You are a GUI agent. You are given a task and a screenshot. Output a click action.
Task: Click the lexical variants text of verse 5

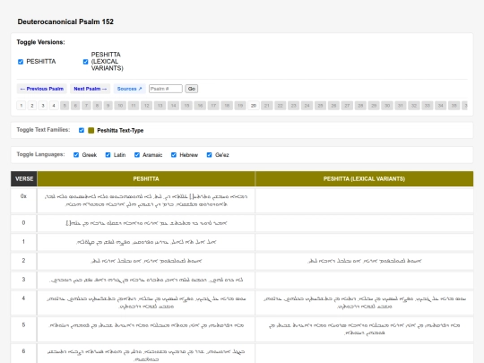pos(364,329)
